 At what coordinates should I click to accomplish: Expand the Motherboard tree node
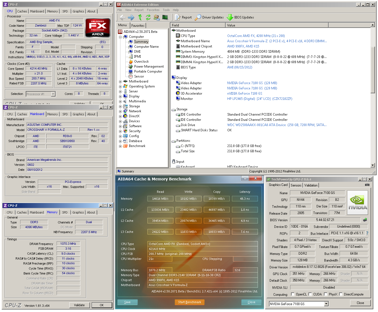(x=120, y=81)
